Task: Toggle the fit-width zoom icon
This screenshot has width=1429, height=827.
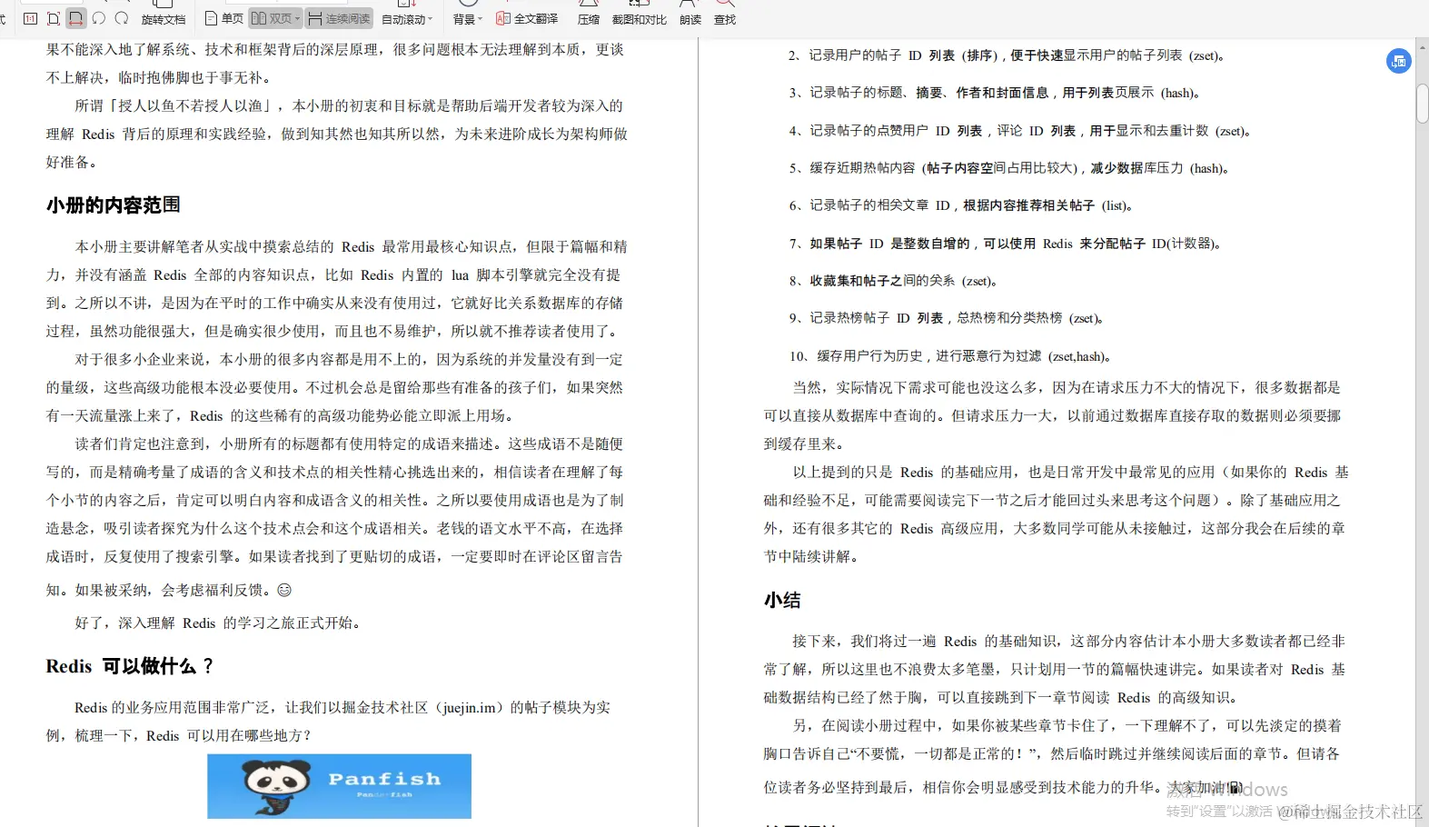Action: click(75, 18)
